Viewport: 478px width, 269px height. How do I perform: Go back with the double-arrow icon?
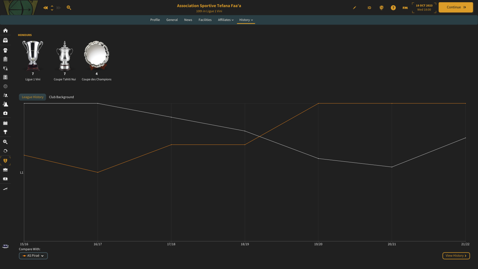(x=46, y=8)
